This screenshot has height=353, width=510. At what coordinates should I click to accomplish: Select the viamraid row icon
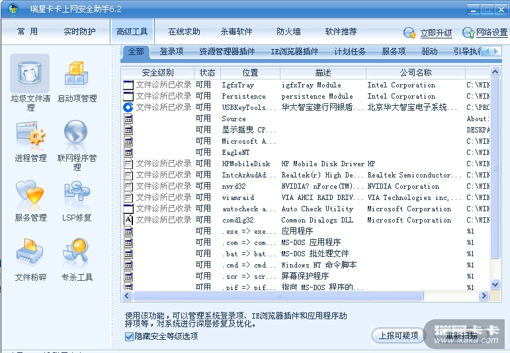pyautogui.click(x=128, y=197)
